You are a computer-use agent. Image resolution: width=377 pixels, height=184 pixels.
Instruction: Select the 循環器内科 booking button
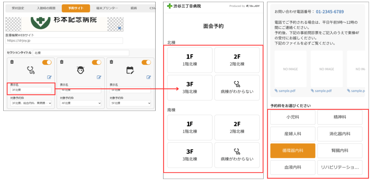pyautogui.click(x=293, y=151)
